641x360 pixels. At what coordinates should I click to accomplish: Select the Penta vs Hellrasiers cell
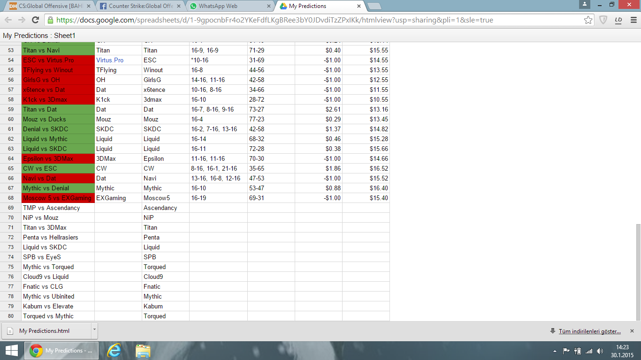58,237
